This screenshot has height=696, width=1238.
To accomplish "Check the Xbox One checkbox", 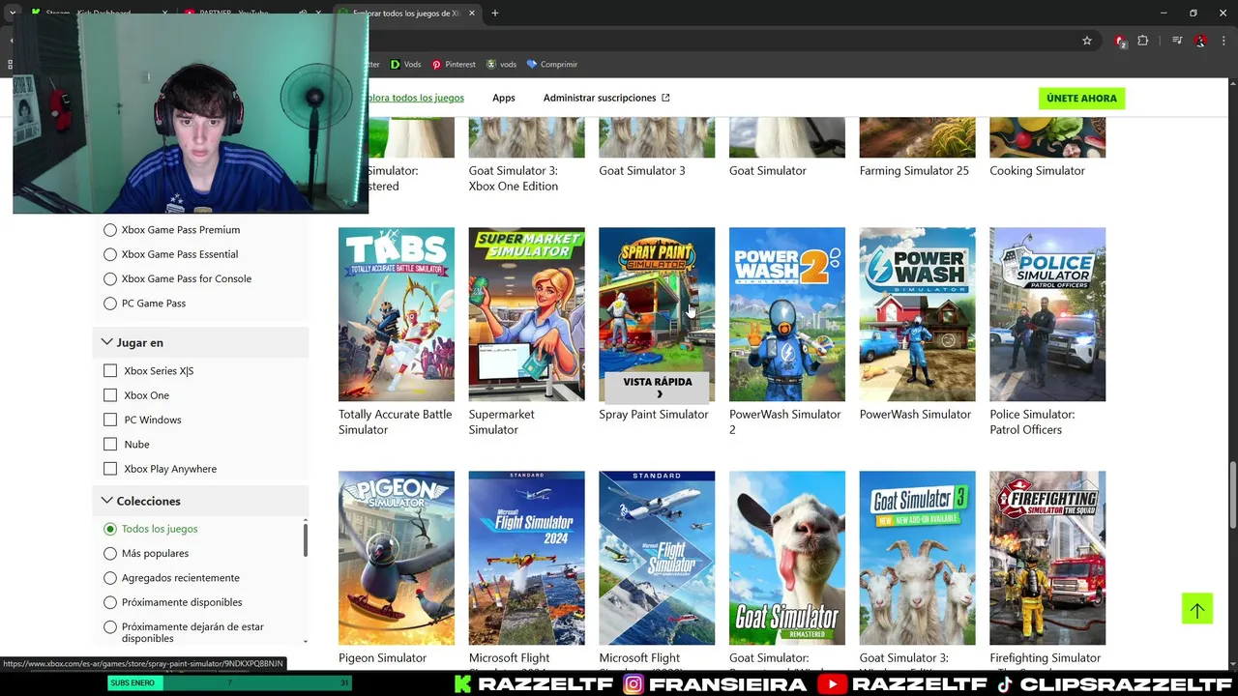I will click(x=110, y=395).
